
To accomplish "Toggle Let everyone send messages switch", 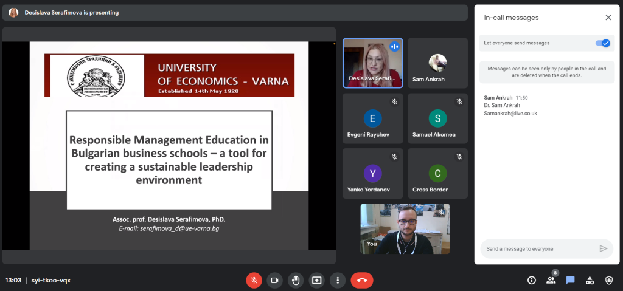I will 603,43.
